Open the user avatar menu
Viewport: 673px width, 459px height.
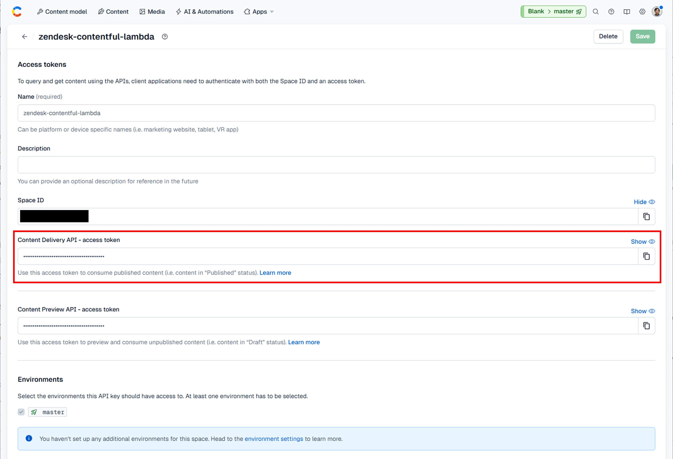657,11
